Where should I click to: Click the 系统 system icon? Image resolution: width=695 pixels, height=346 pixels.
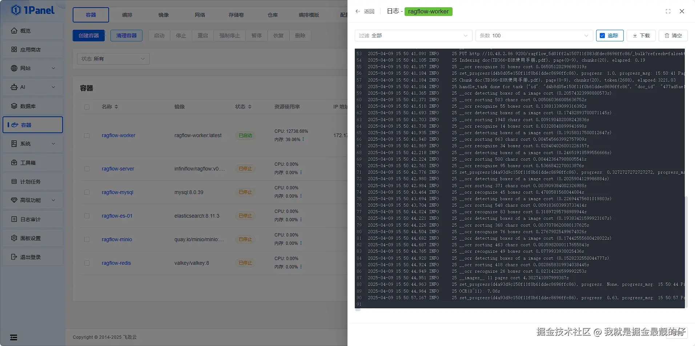pyautogui.click(x=14, y=144)
